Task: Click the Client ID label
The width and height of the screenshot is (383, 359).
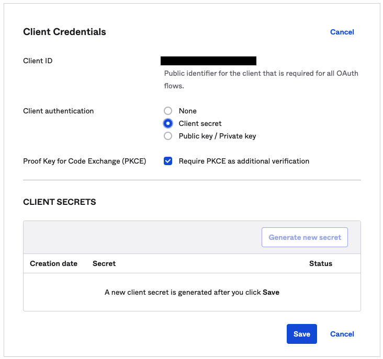Action: (x=38, y=61)
